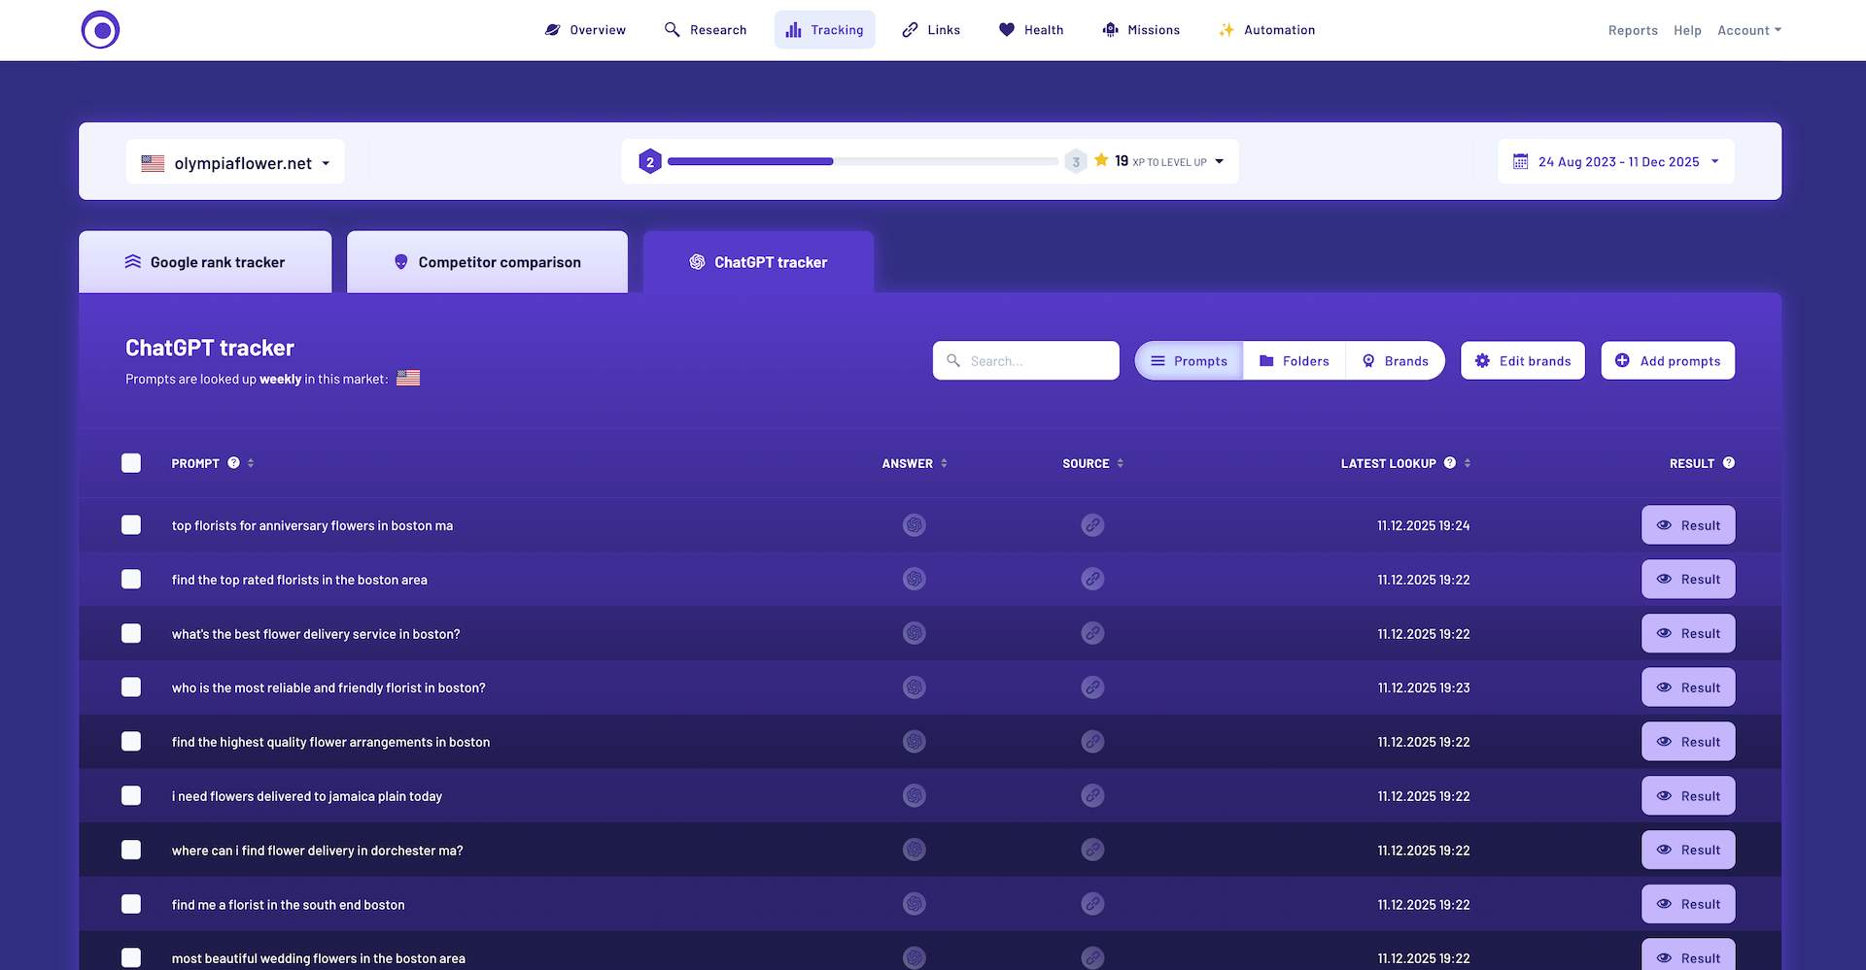Switch to the Google rank tracker tab

(205, 262)
